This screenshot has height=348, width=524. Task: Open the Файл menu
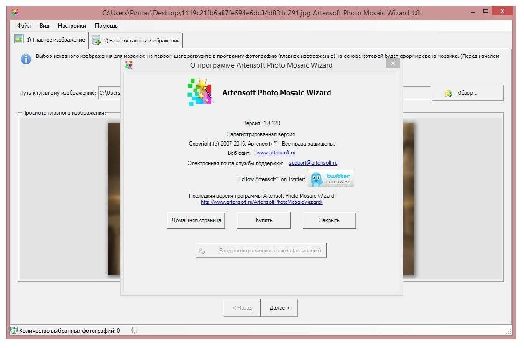(x=24, y=26)
